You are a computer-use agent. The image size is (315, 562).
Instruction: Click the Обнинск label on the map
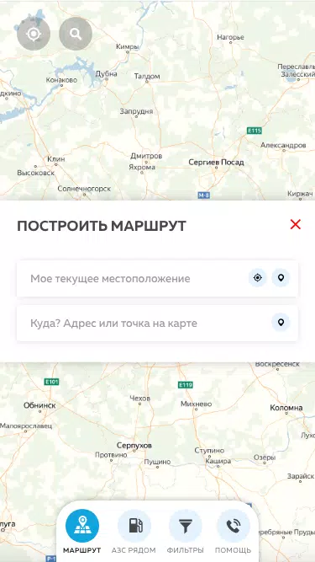(39, 405)
